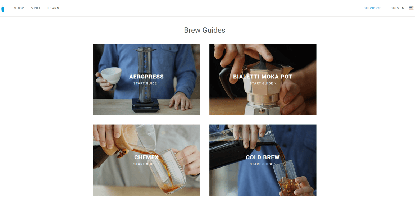Select the white cup in AeroPress photo
The image size is (418, 201).
(111, 76)
